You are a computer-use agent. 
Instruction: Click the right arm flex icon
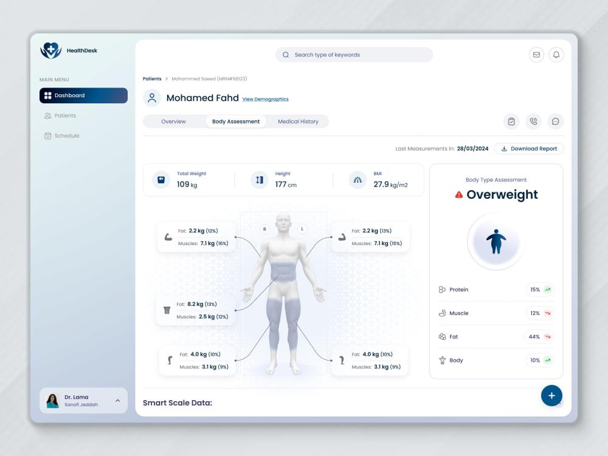[168, 237]
